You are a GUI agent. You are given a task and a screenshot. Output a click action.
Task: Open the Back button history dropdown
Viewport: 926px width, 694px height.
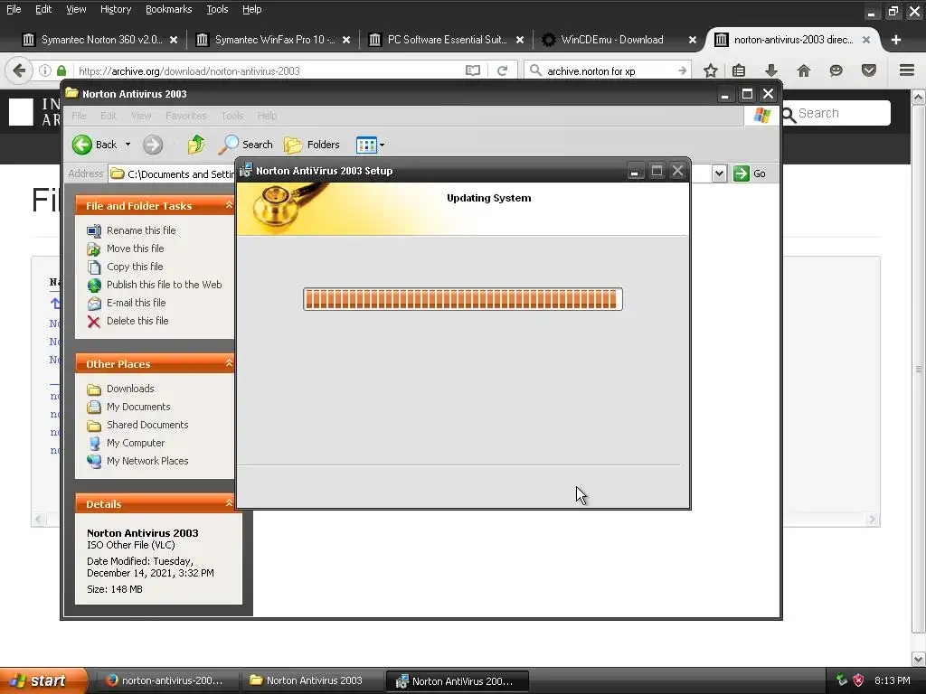click(128, 145)
